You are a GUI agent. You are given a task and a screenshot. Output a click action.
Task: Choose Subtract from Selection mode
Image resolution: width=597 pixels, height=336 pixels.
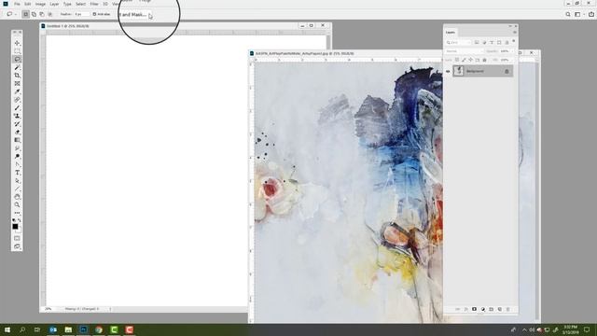[x=42, y=15]
